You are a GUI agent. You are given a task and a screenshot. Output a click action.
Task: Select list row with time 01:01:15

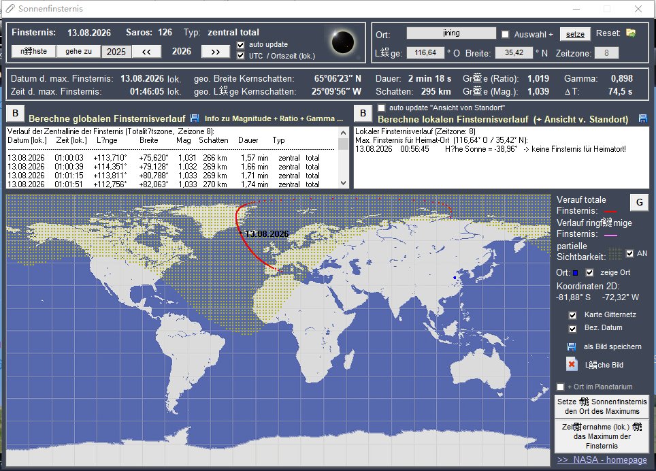point(163,176)
